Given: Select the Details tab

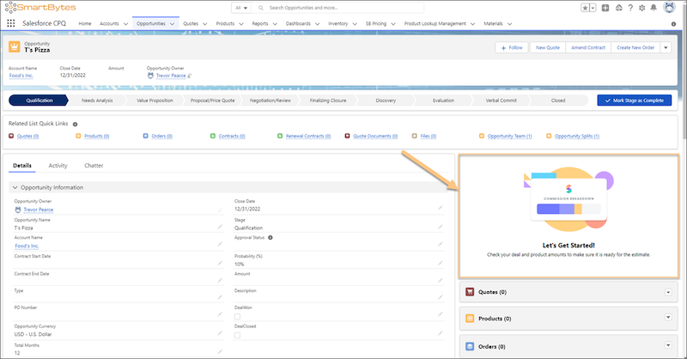Looking at the screenshot, I should tap(22, 166).
